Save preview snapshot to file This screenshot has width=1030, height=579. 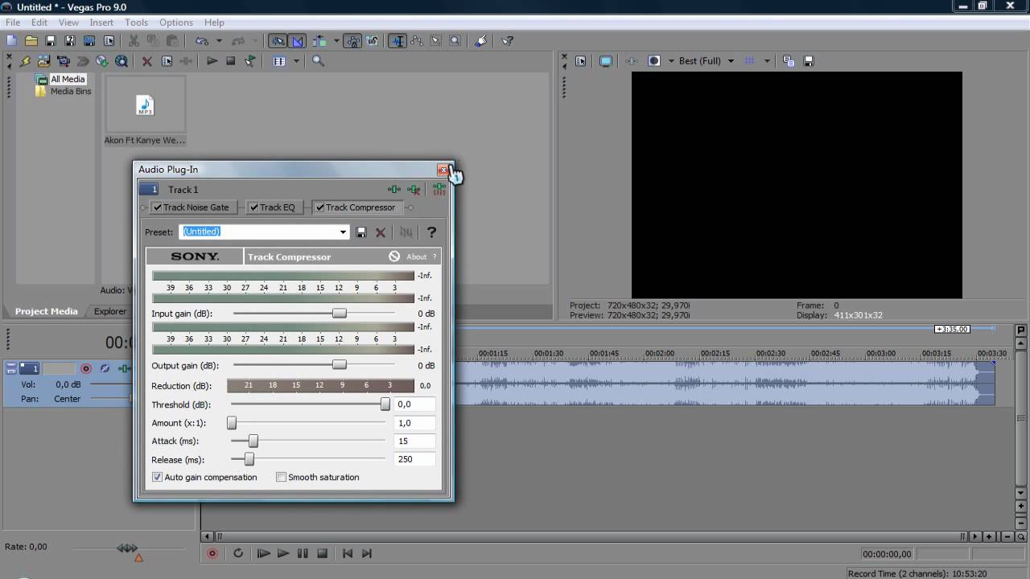tap(809, 61)
